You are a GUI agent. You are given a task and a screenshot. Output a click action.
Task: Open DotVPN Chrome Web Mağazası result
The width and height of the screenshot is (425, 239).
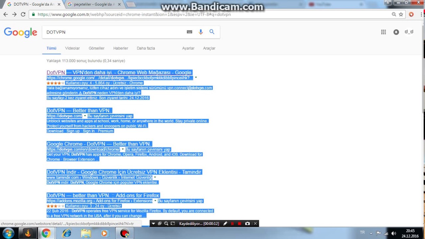(x=119, y=72)
